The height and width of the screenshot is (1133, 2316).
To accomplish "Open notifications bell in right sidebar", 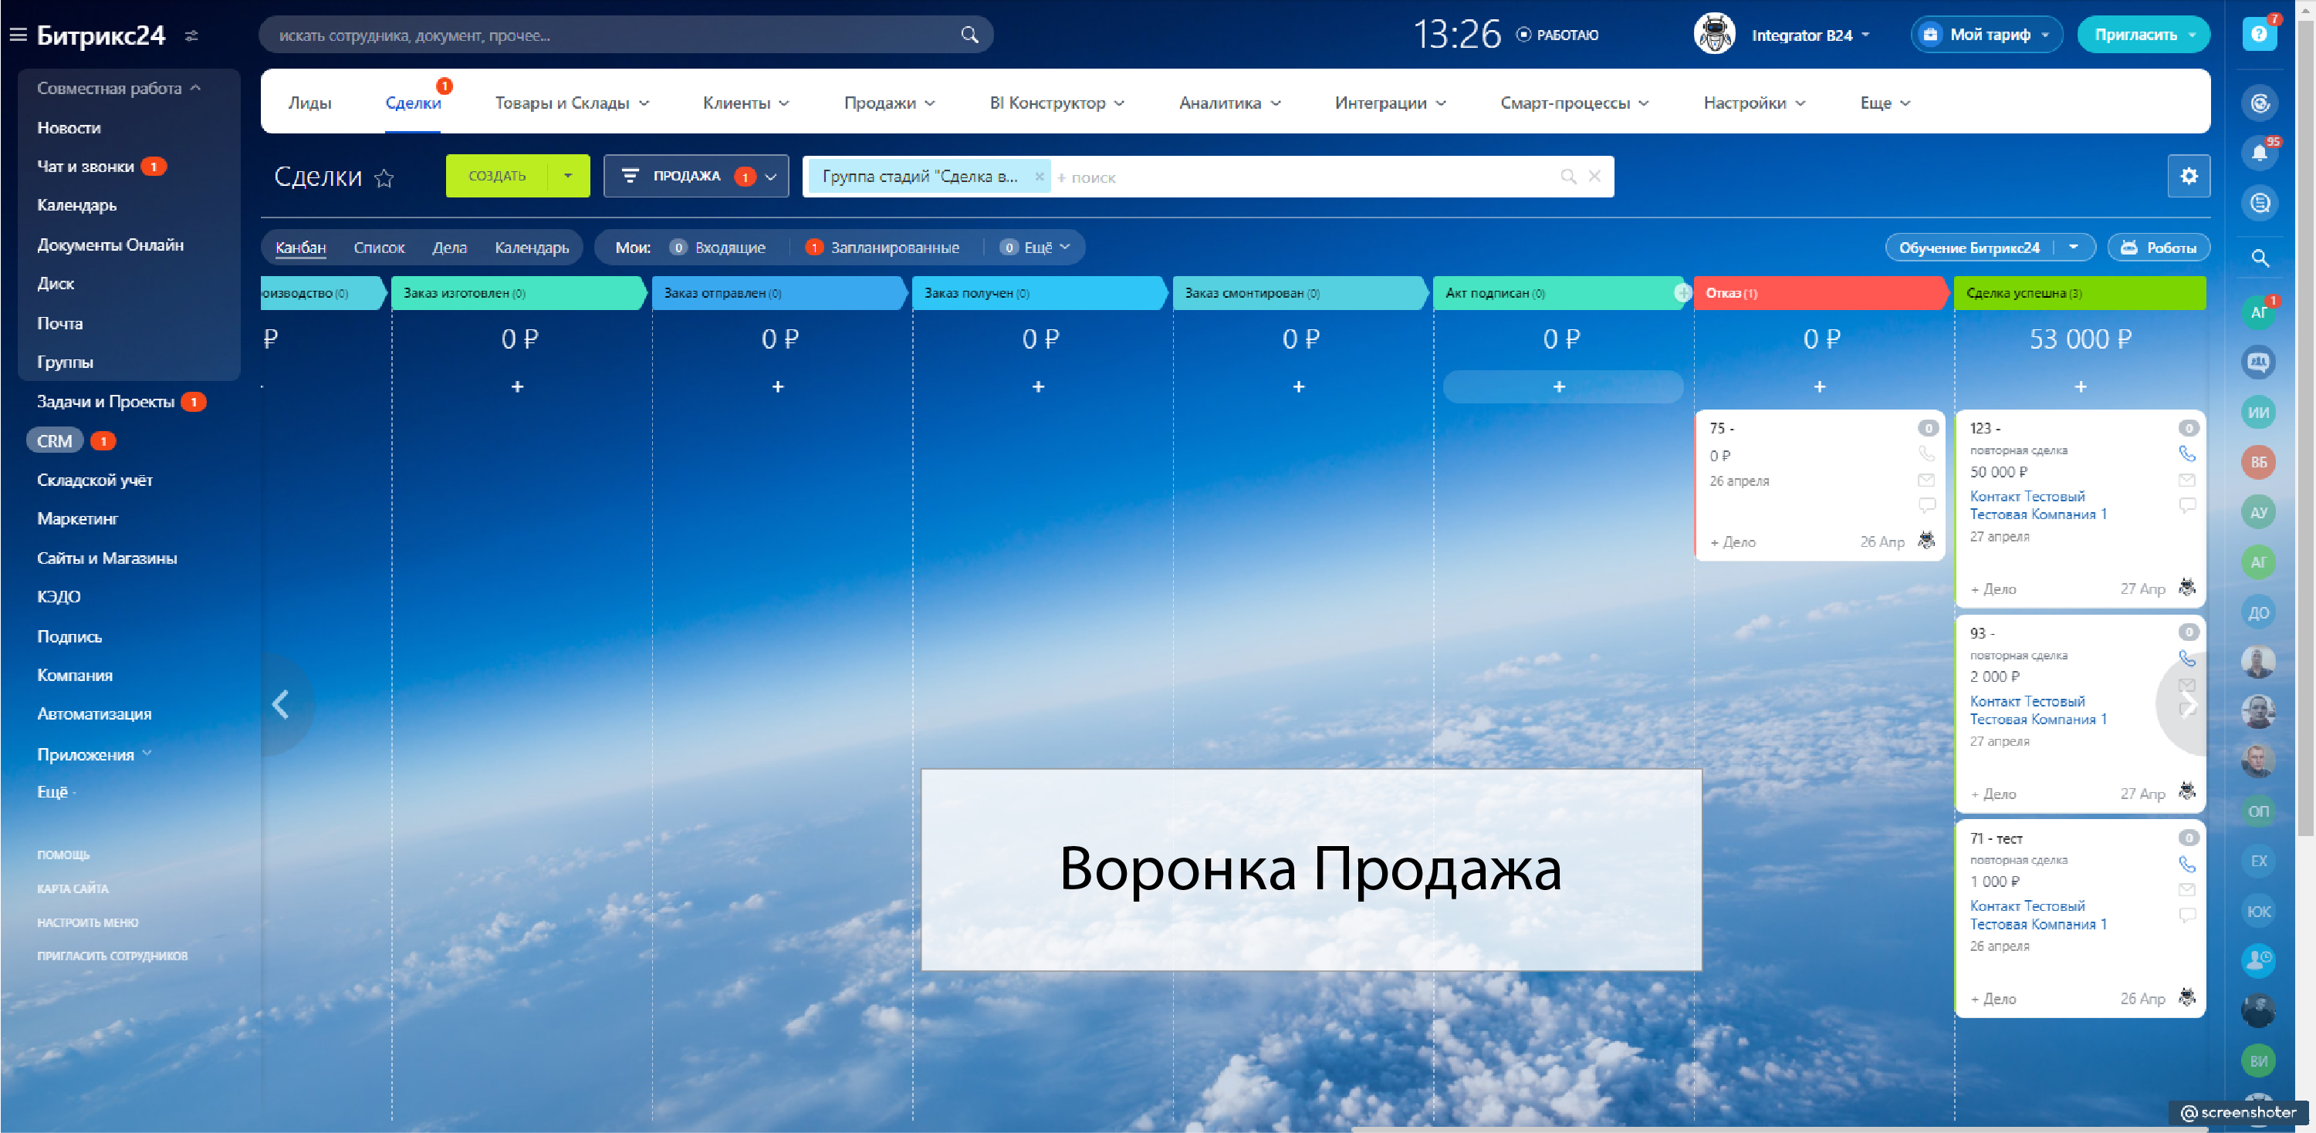I will 2258,153.
